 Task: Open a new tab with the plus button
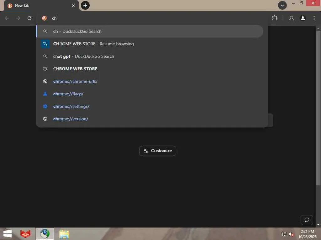pos(85,5)
